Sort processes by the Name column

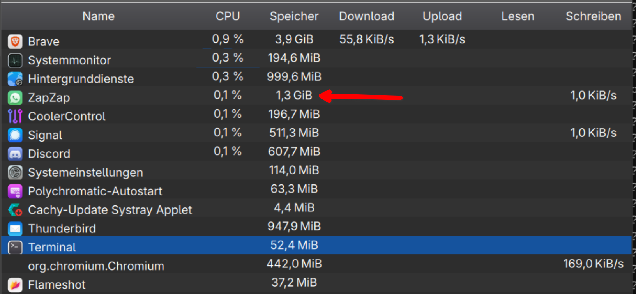point(99,16)
